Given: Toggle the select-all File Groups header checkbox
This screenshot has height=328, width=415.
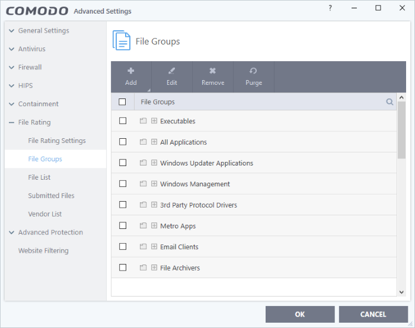Looking at the screenshot, I should (x=122, y=101).
